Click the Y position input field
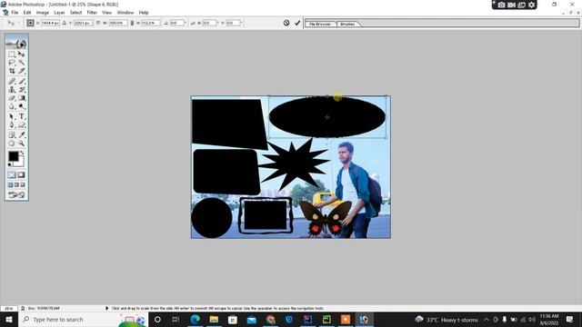The height and width of the screenshot is (327, 582). pos(83,23)
